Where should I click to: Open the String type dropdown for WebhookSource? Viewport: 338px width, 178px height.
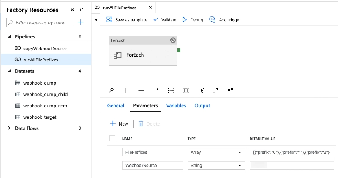click(216, 165)
